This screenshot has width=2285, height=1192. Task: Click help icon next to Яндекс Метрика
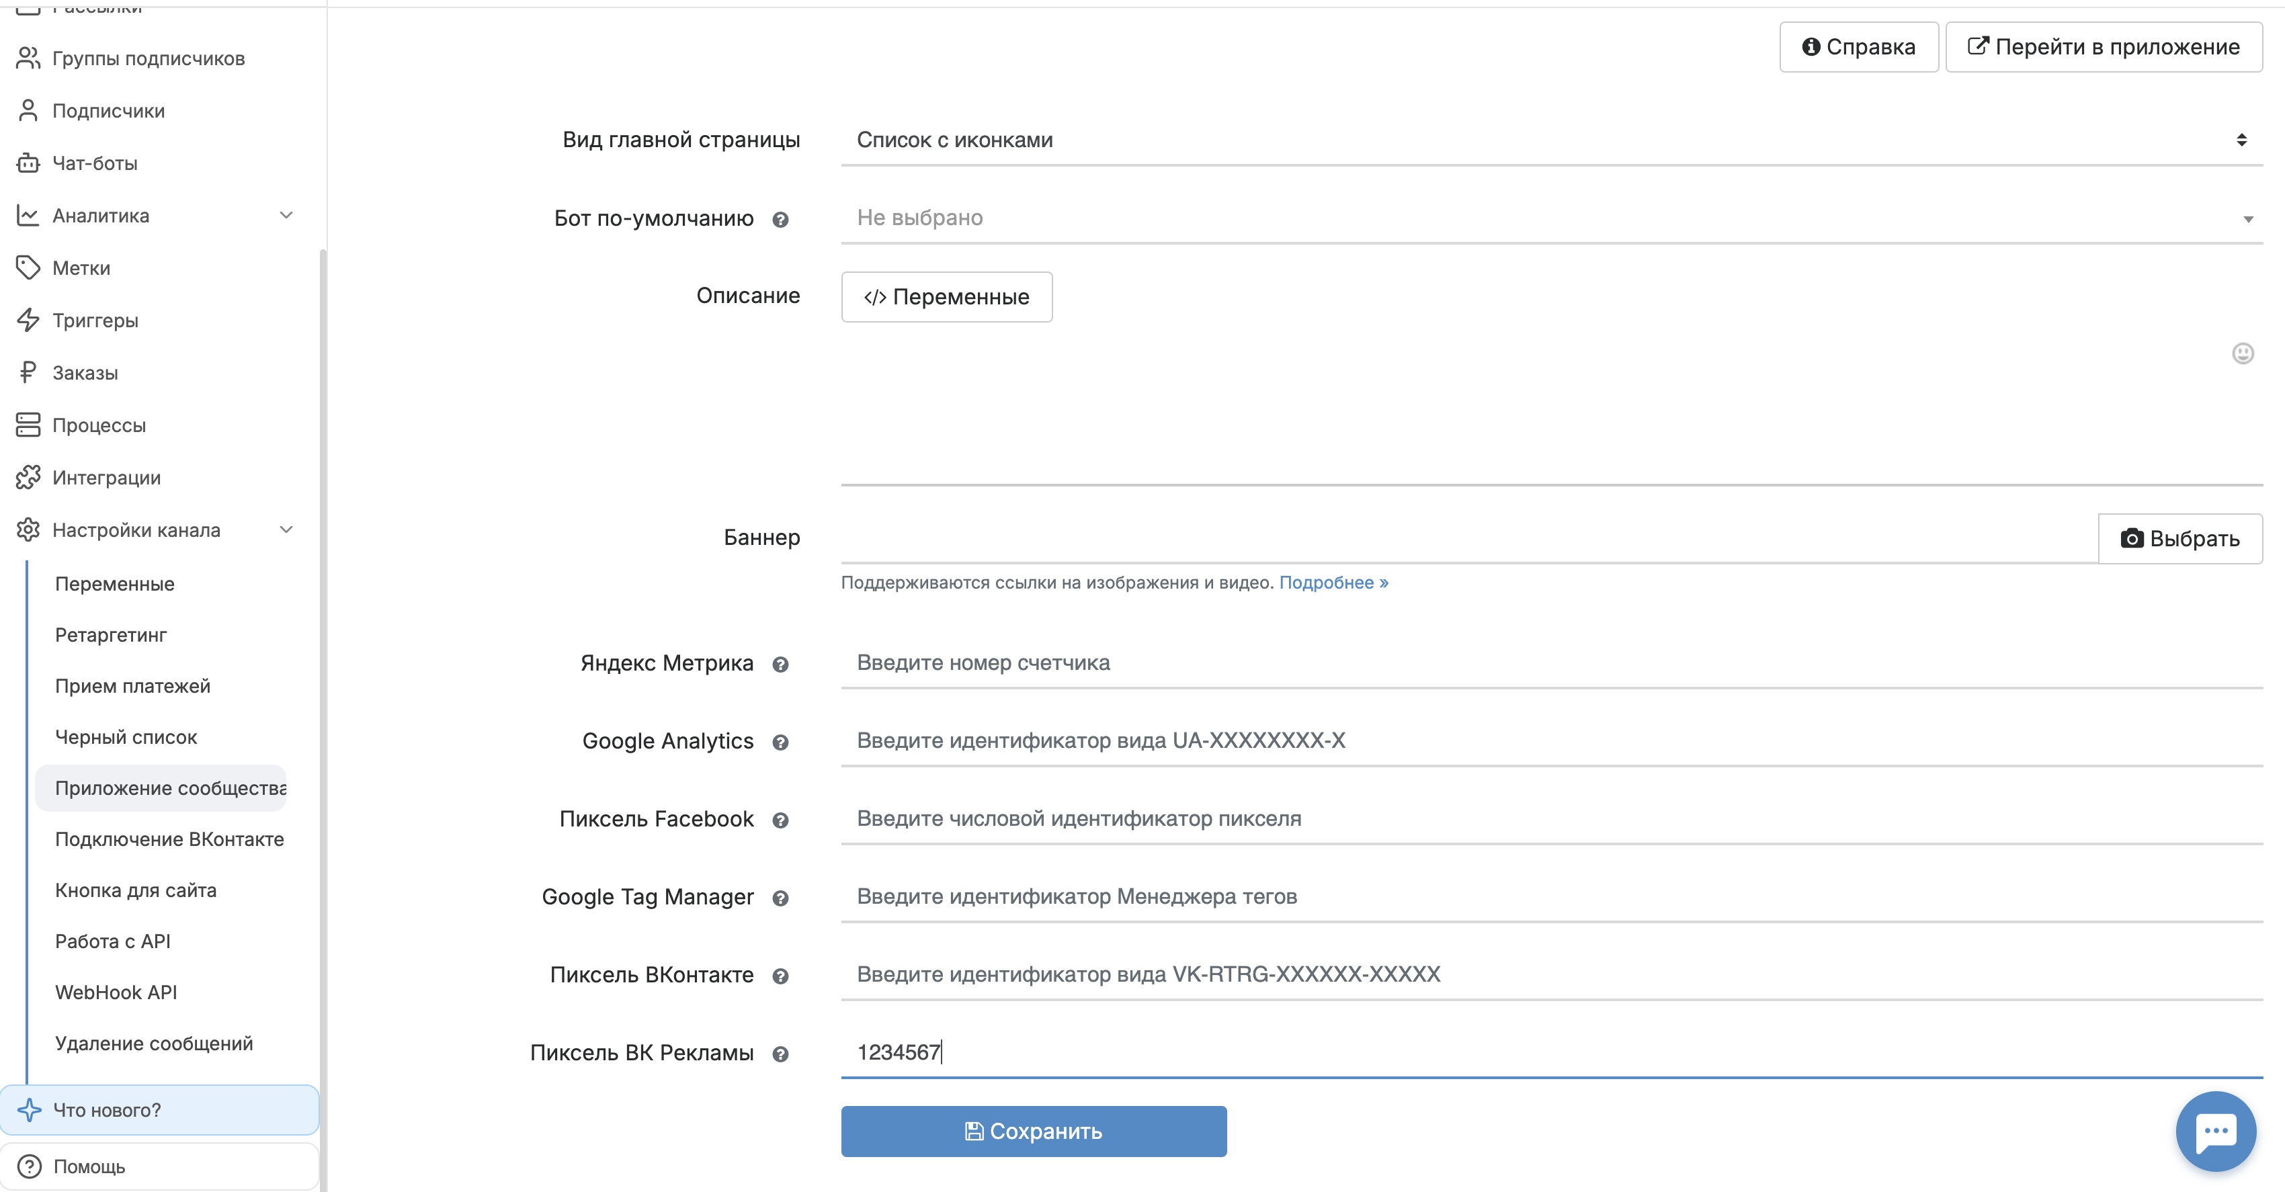(x=780, y=665)
